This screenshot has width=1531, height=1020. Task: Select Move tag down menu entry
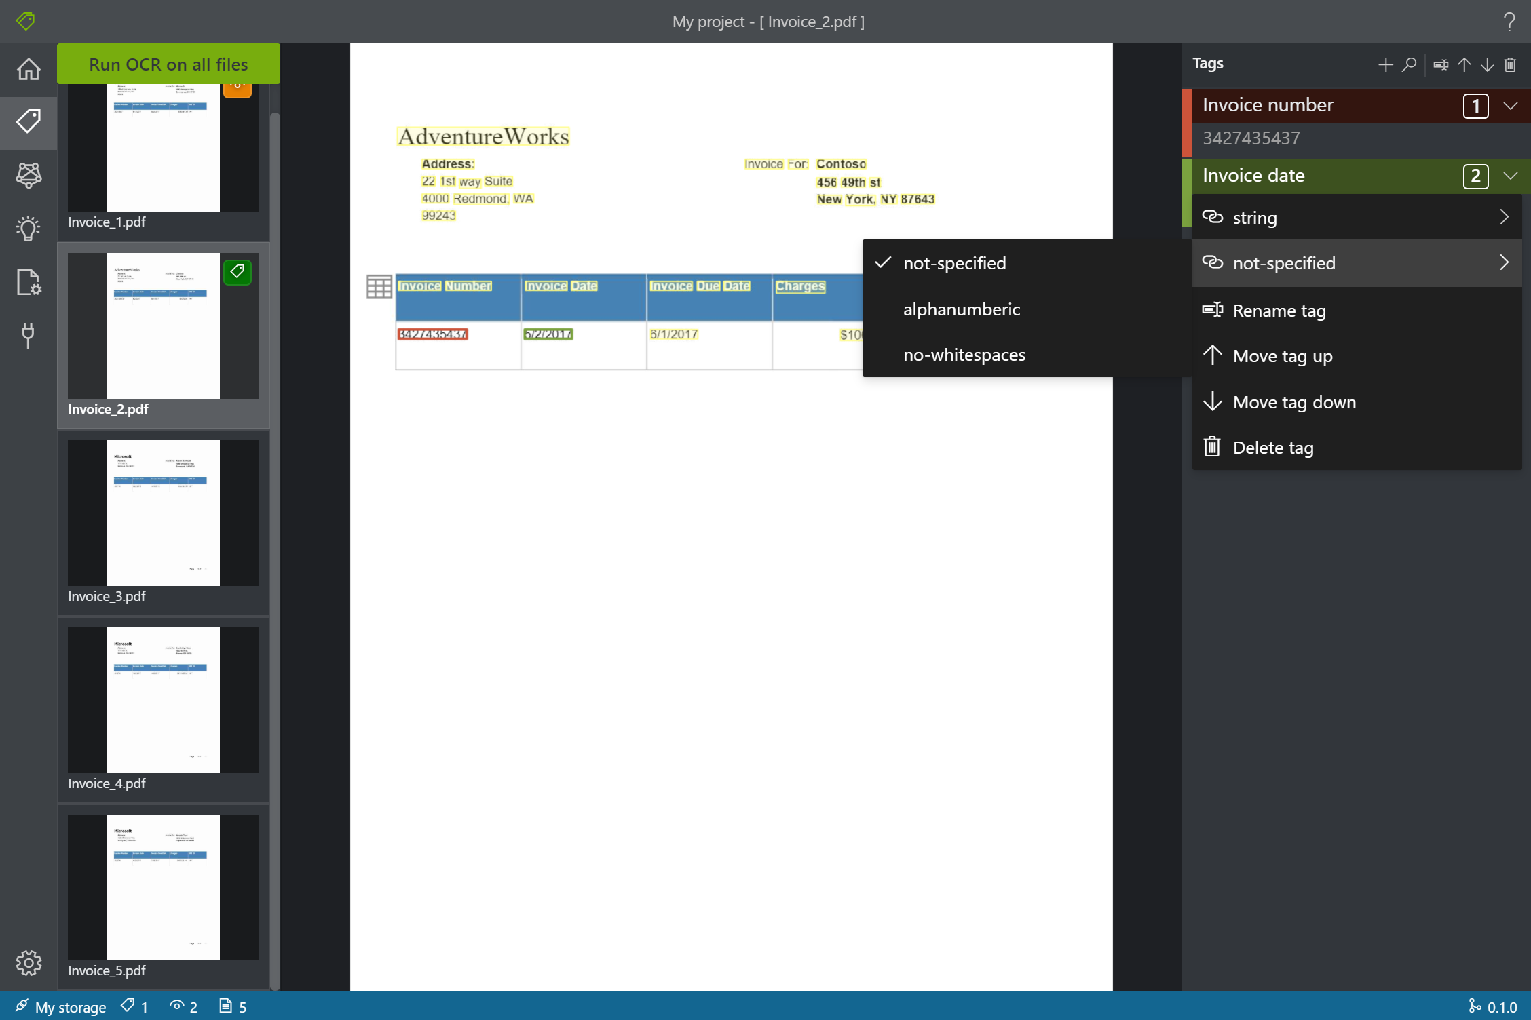tap(1293, 402)
